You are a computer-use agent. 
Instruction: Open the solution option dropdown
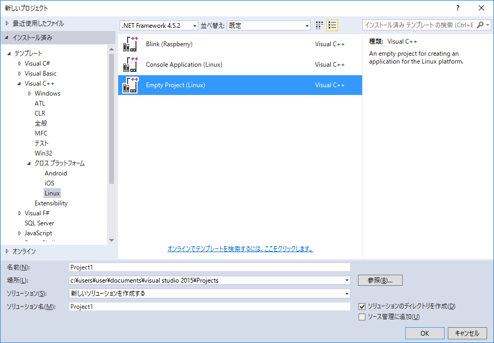[x=347, y=294]
